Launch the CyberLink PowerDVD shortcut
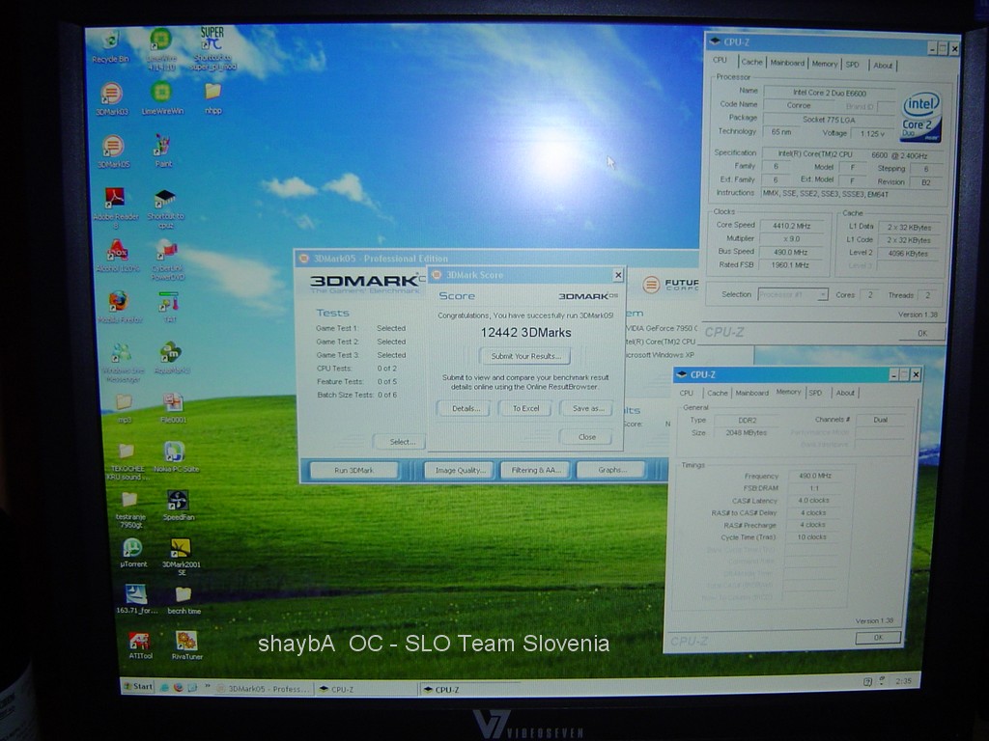989x741 pixels. click(x=167, y=260)
